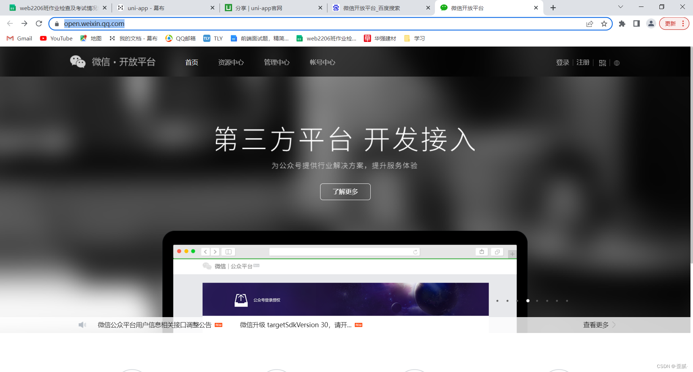
Task: Click the announcement speaker icon
Action: (x=82, y=325)
